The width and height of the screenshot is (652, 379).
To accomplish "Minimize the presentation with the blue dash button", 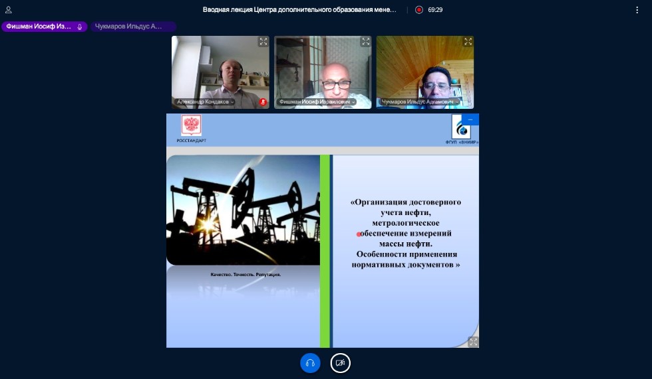I will click(470, 119).
